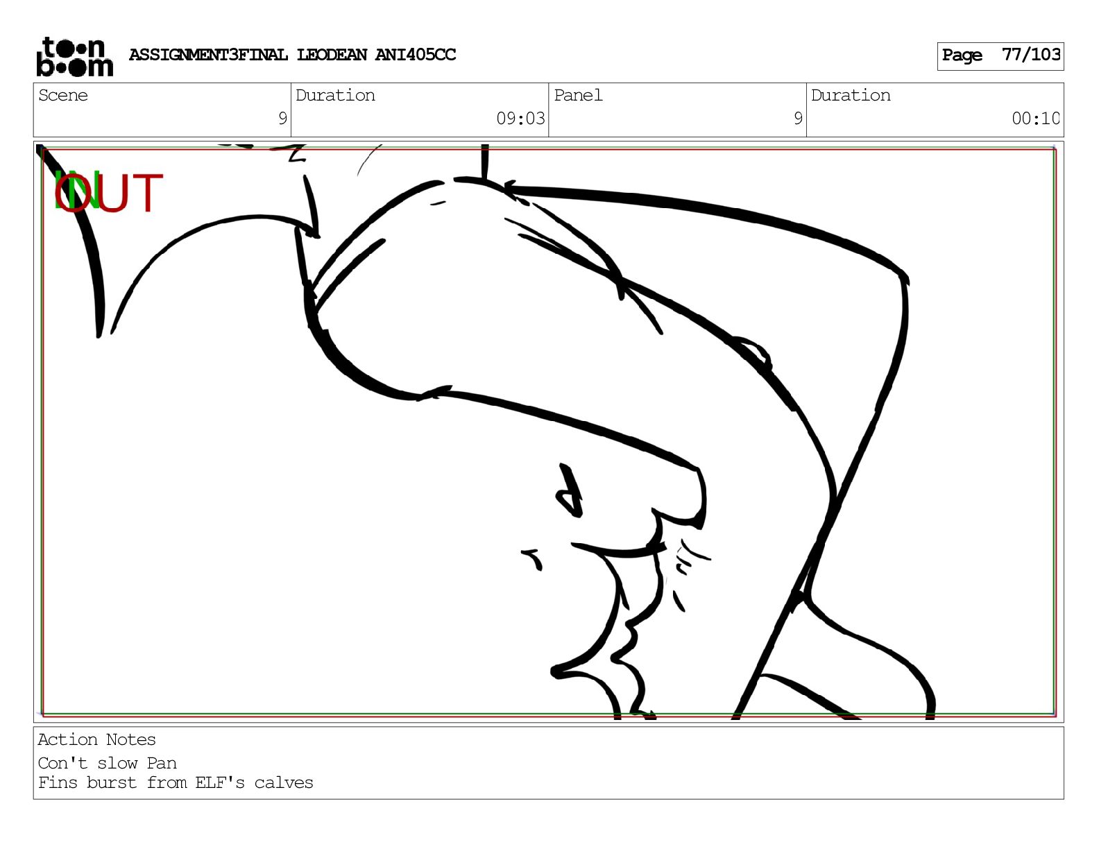
Task: Click the red OUT camera marker
Action: (x=109, y=194)
